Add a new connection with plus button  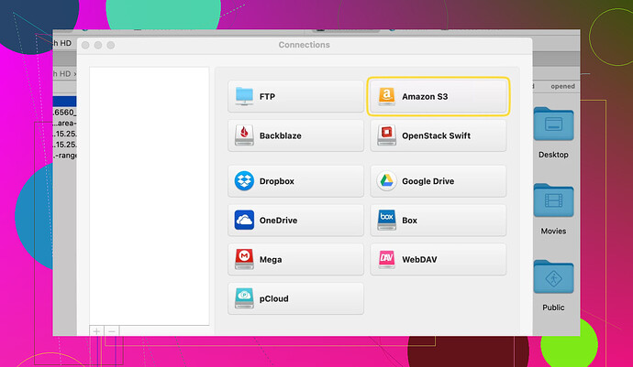tap(96, 330)
